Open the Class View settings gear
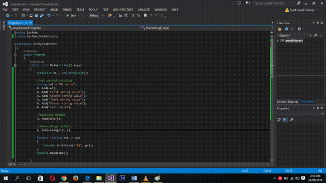 click(x=299, y=29)
